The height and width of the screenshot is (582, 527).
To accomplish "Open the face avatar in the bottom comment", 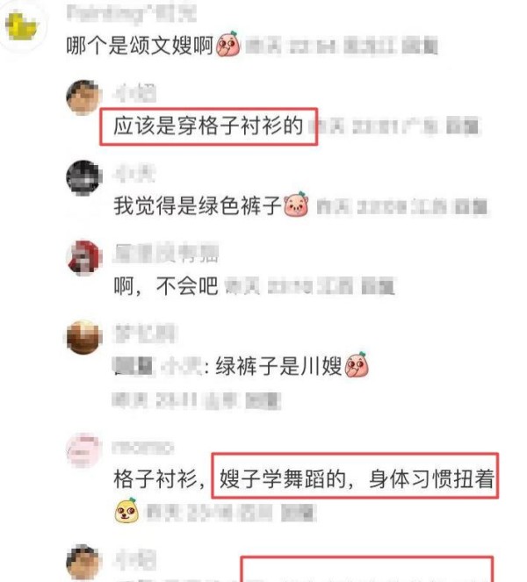I will (x=84, y=563).
